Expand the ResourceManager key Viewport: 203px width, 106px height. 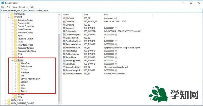(x=12, y=48)
